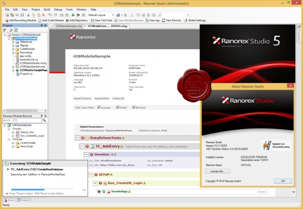
Task: Expand the Deploy_Run group in Module Browser
Action: [x=13, y=132]
